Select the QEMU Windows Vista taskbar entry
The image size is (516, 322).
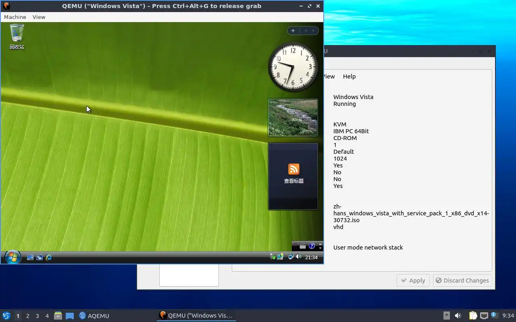[196, 316]
